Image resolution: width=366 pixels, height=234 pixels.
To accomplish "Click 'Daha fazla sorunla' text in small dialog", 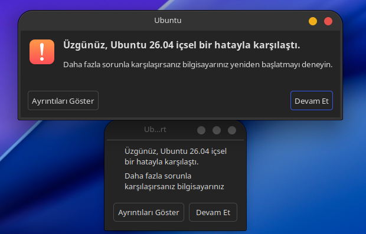I will point(158,176).
